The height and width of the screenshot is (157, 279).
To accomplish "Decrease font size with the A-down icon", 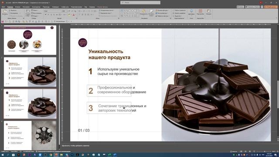I will pos(72,11).
